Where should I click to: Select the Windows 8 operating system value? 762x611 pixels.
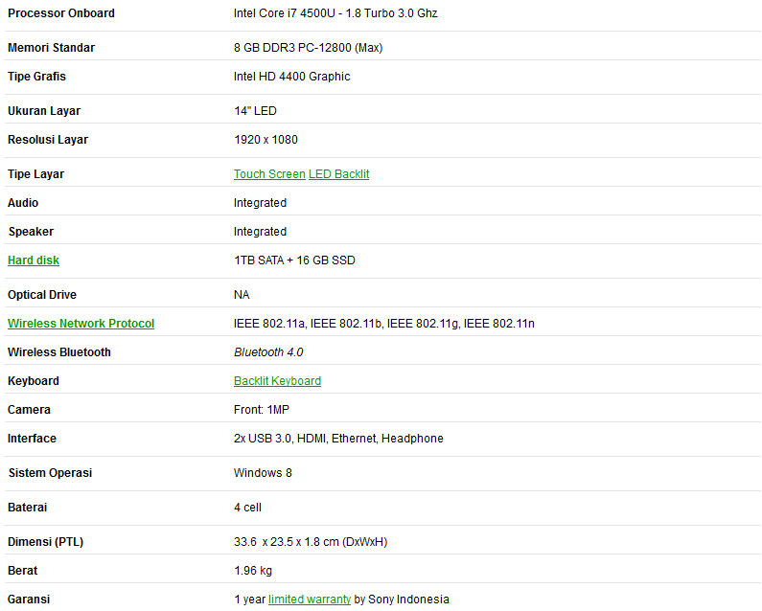(263, 472)
